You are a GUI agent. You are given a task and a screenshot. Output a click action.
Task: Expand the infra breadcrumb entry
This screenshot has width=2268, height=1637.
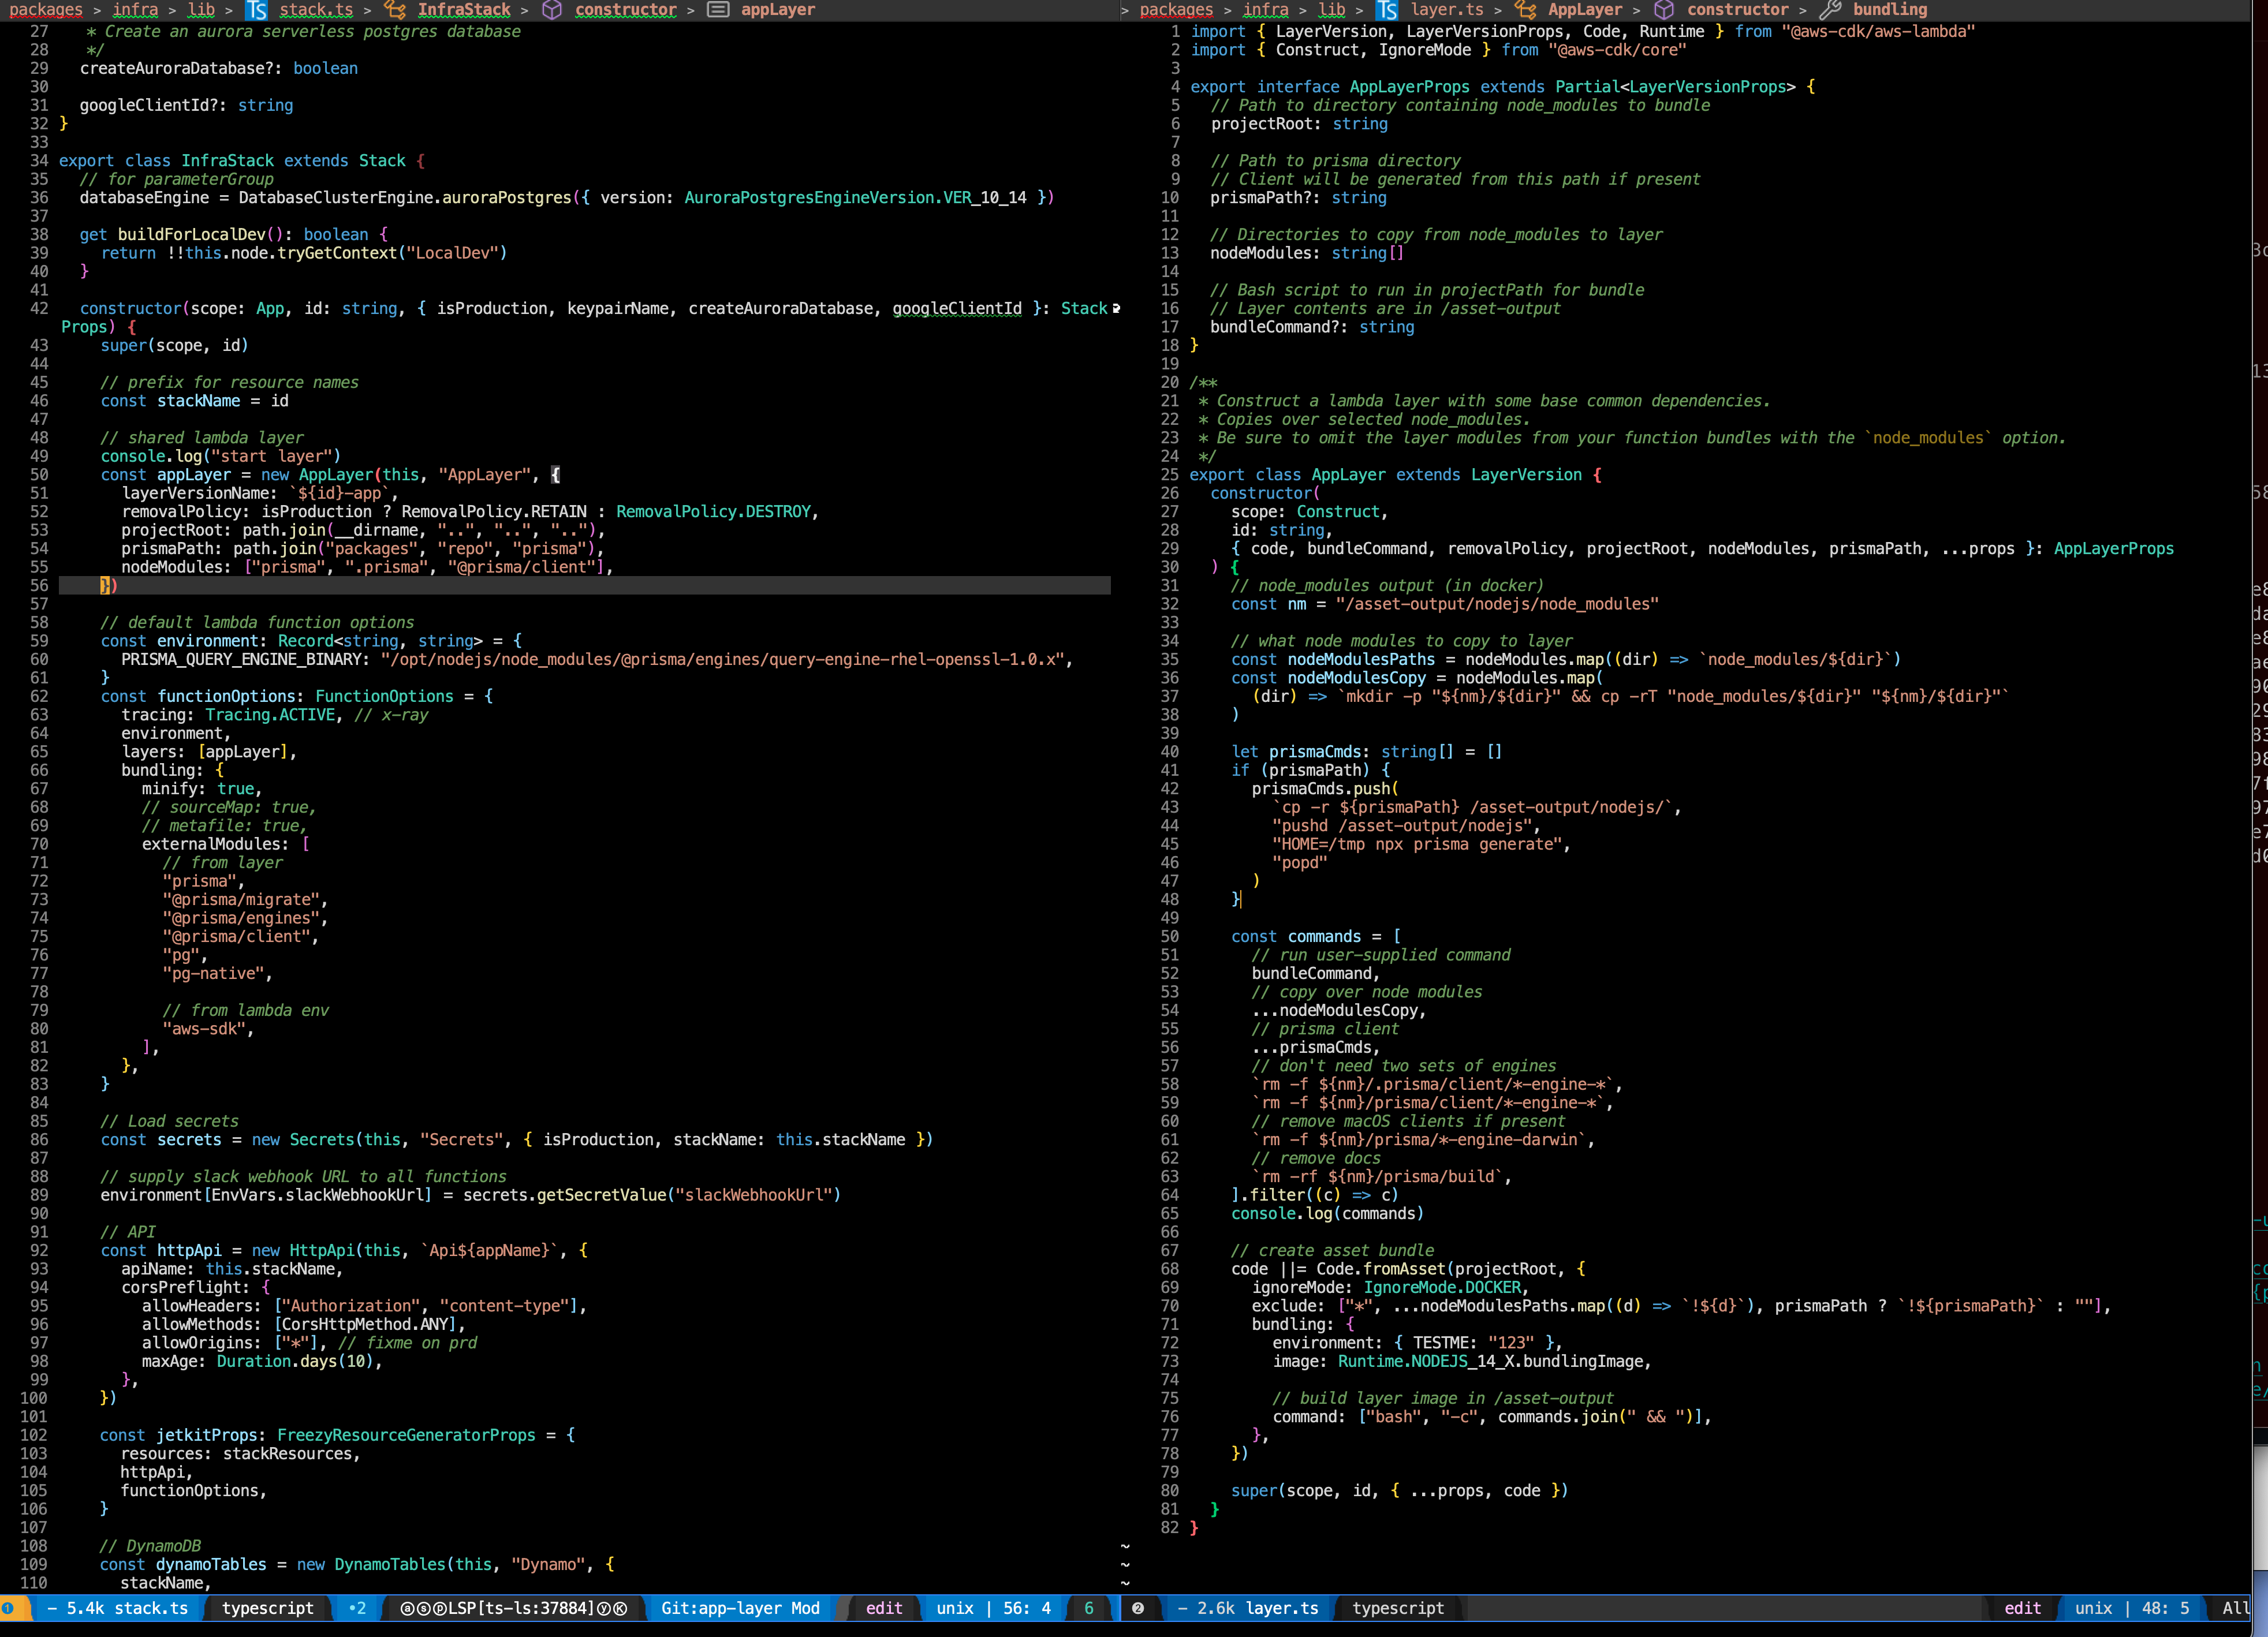pos(135,10)
